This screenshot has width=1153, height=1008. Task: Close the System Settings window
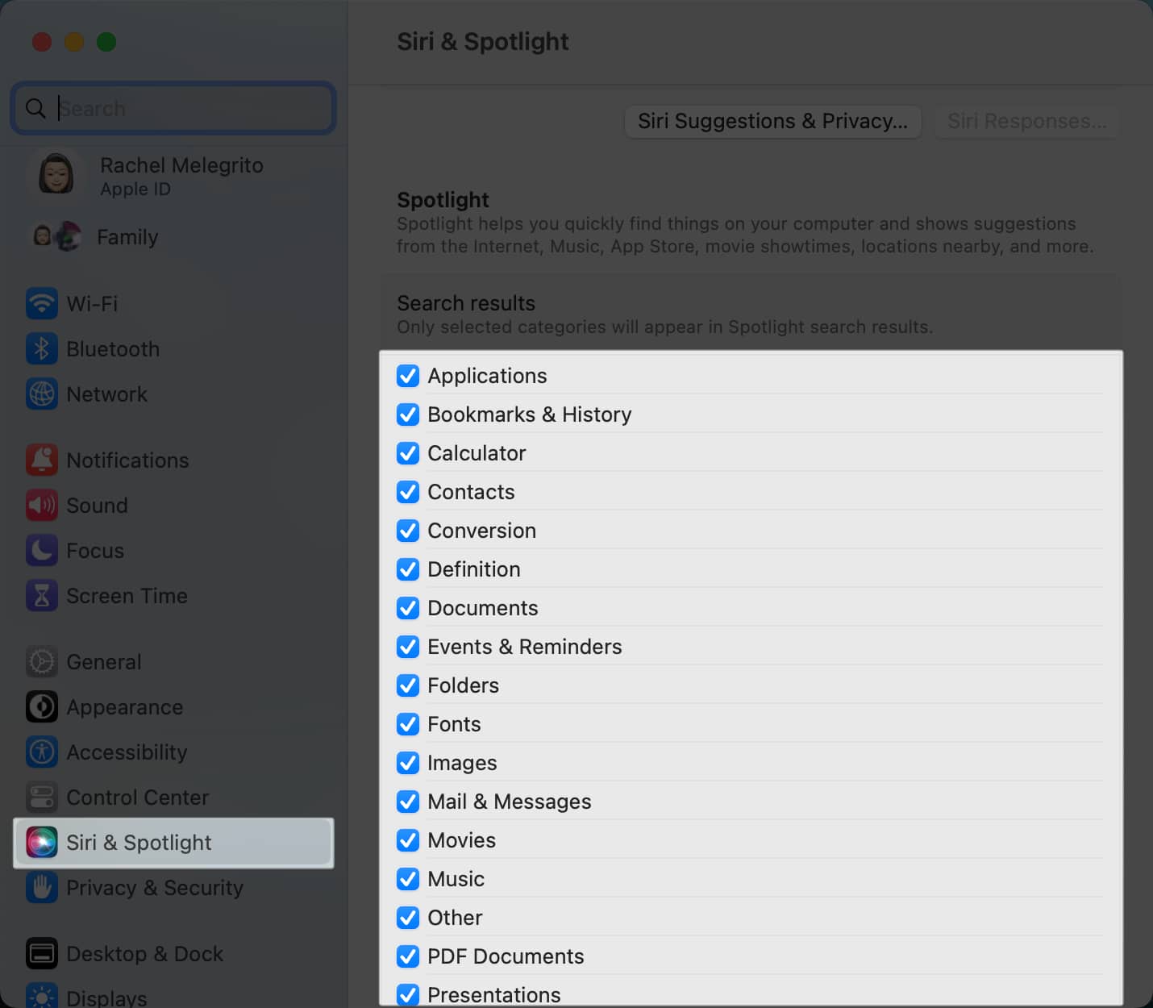pyautogui.click(x=42, y=42)
